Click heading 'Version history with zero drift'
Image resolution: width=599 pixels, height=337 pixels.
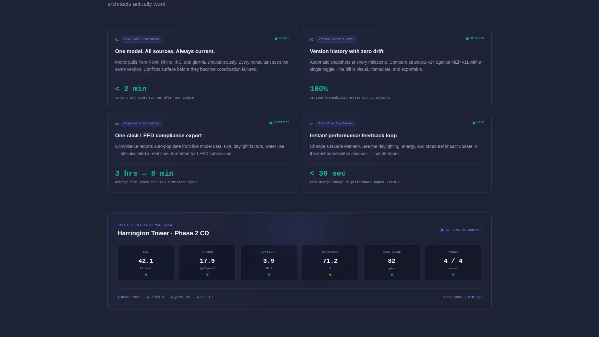point(346,51)
